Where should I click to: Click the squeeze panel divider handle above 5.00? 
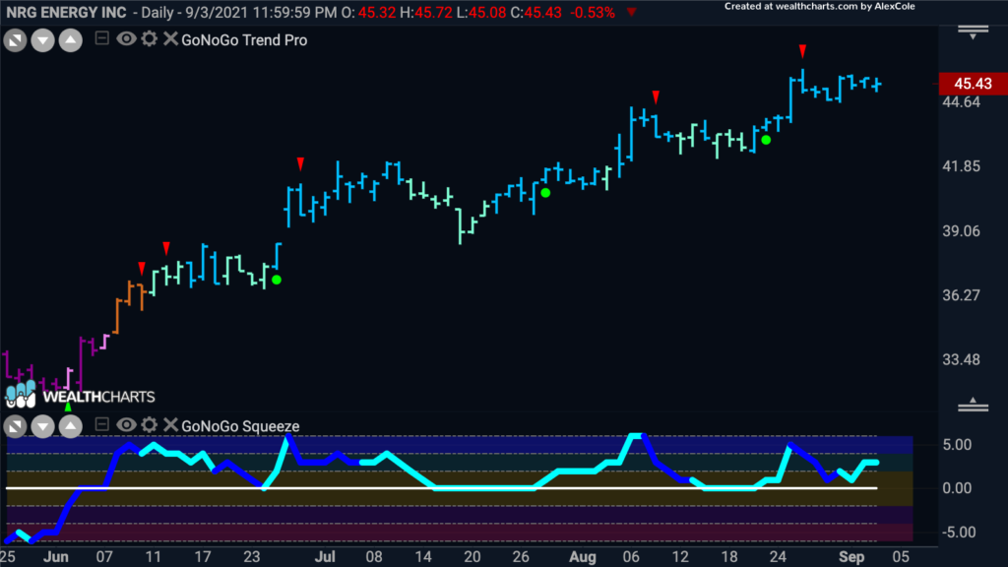973,405
